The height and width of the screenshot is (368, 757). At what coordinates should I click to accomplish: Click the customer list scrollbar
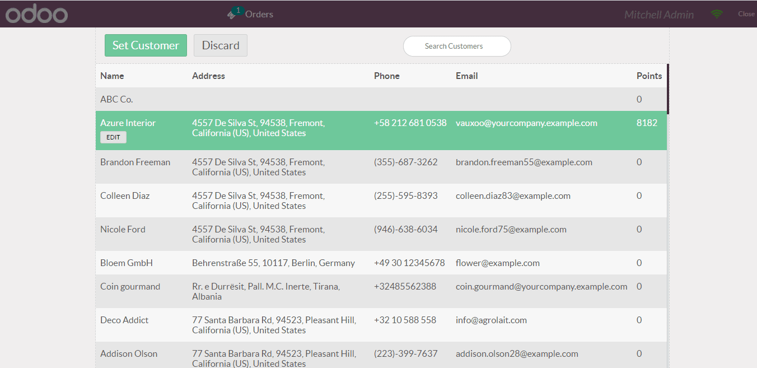tap(668, 90)
